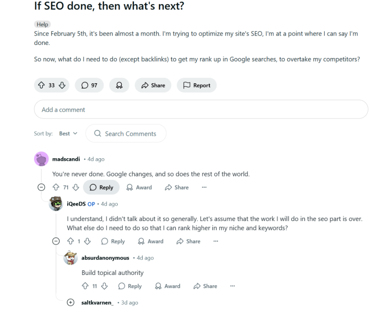
Task: Click the Add a comment field
Action: coord(201,109)
